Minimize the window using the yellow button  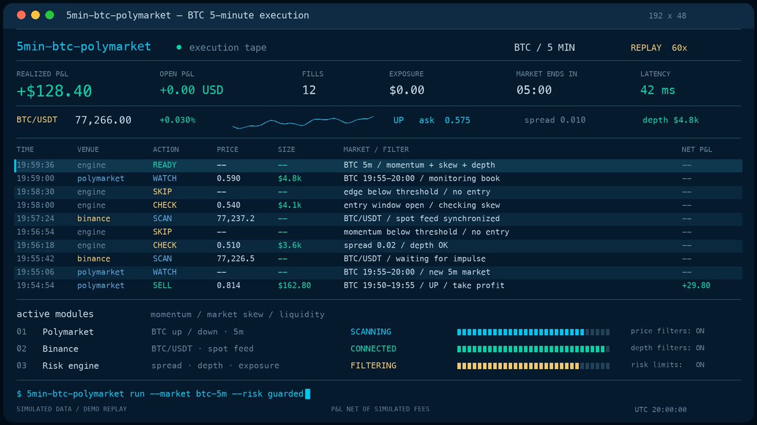(x=35, y=15)
